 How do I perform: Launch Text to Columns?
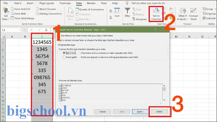[156, 14]
